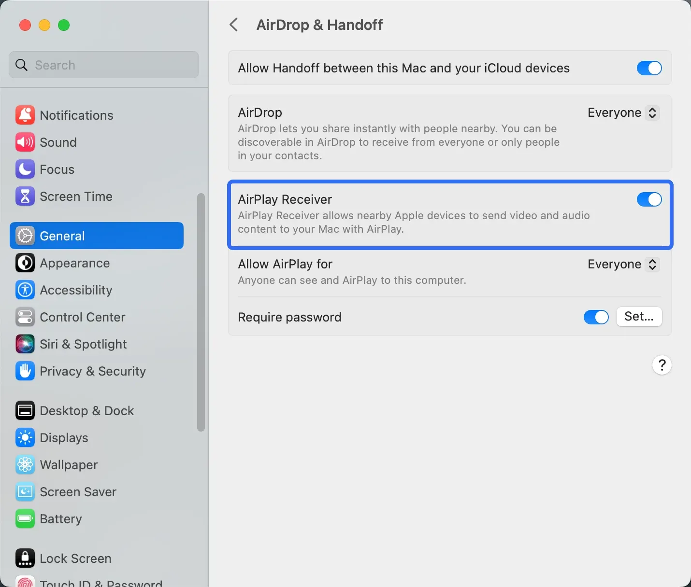The width and height of the screenshot is (691, 587).
Task: Open Siri & Spotlight settings label
Action: pyautogui.click(x=83, y=344)
